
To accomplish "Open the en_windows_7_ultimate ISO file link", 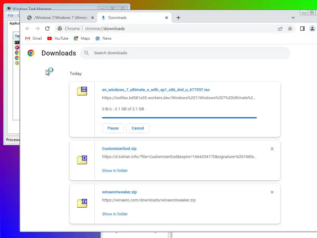I will point(156,90).
